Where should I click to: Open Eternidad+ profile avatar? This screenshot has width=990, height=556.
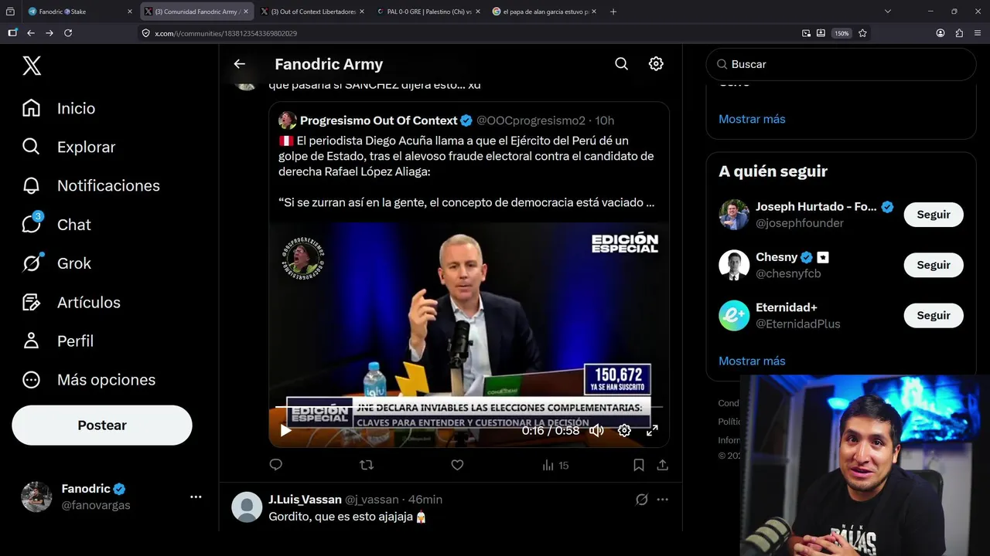734,315
